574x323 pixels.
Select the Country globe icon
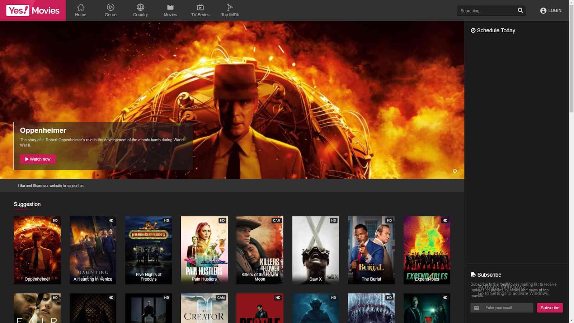tap(140, 7)
